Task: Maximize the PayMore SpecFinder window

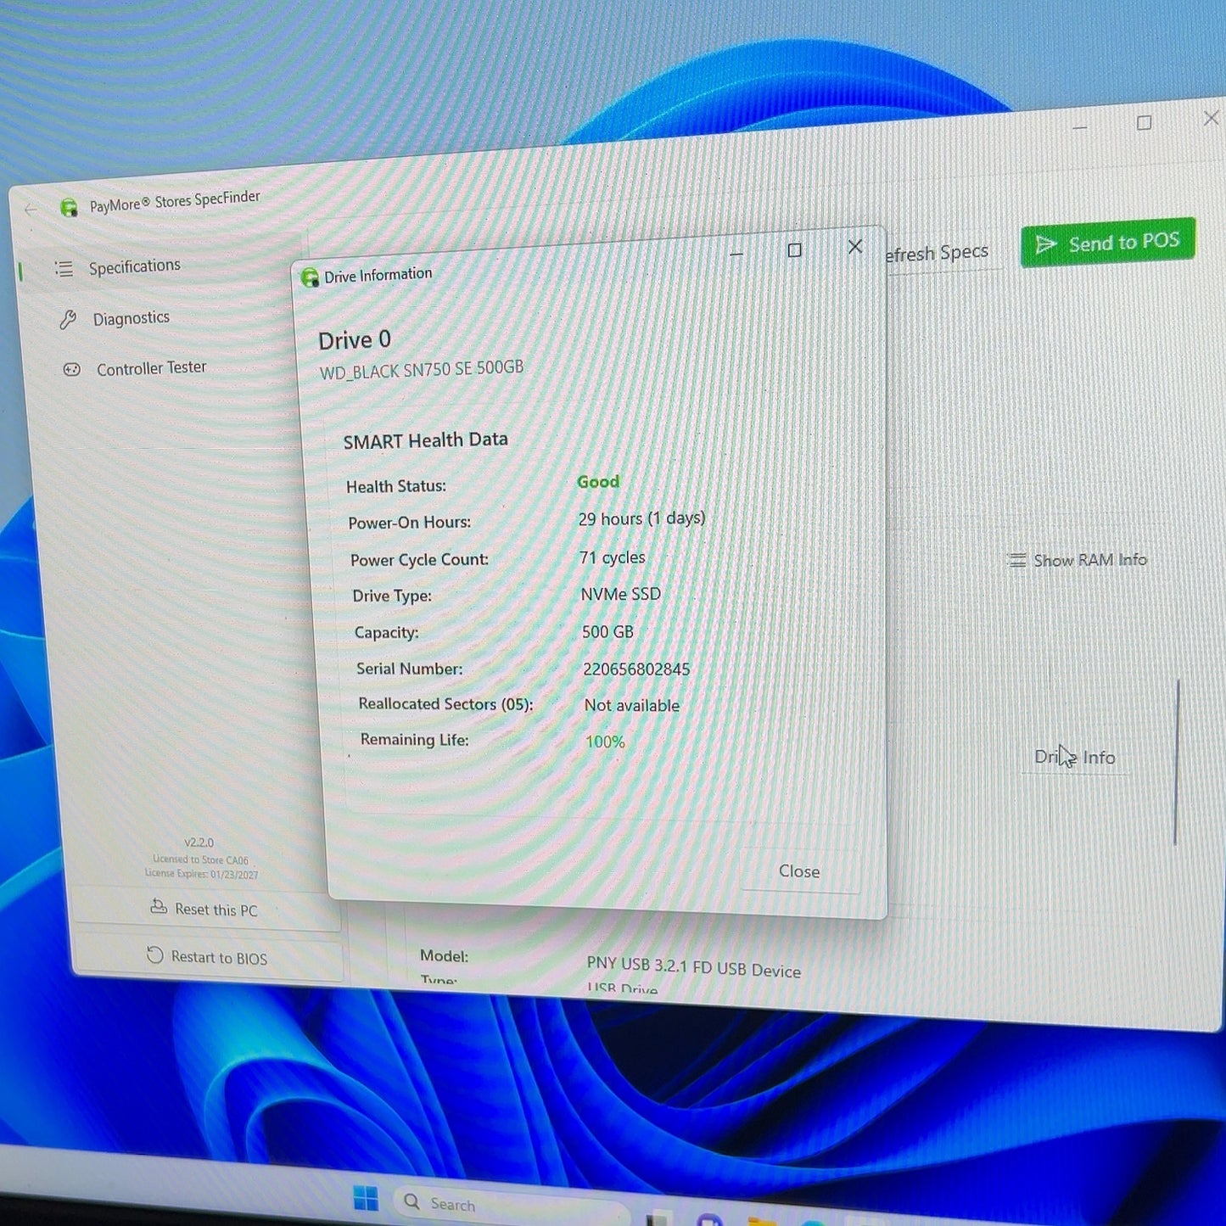Action: pyautogui.click(x=1144, y=123)
